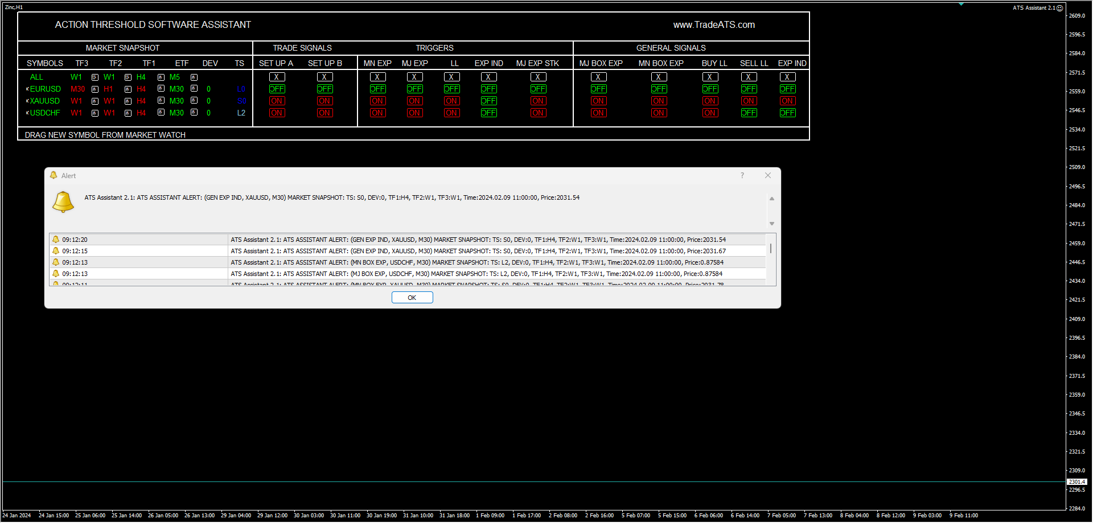Screen dimensions: 1093x523
Task: Click X button under BUY LL column
Action: tap(710, 77)
